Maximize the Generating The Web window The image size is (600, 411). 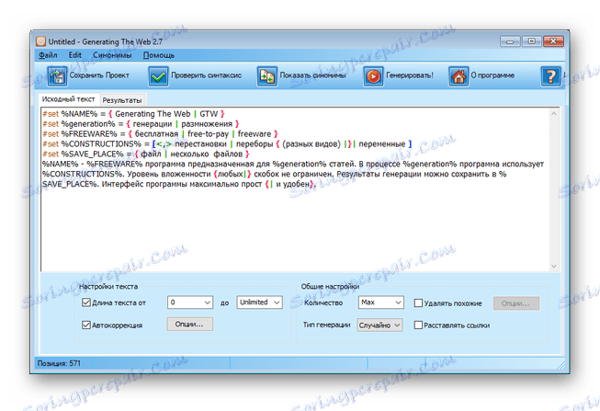tap(531, 41)
